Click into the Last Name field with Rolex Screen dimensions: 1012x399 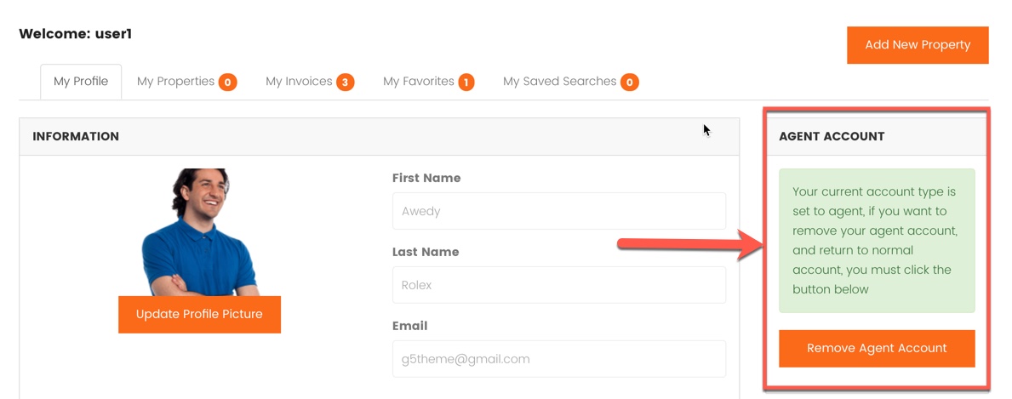[x=559, y=285]
